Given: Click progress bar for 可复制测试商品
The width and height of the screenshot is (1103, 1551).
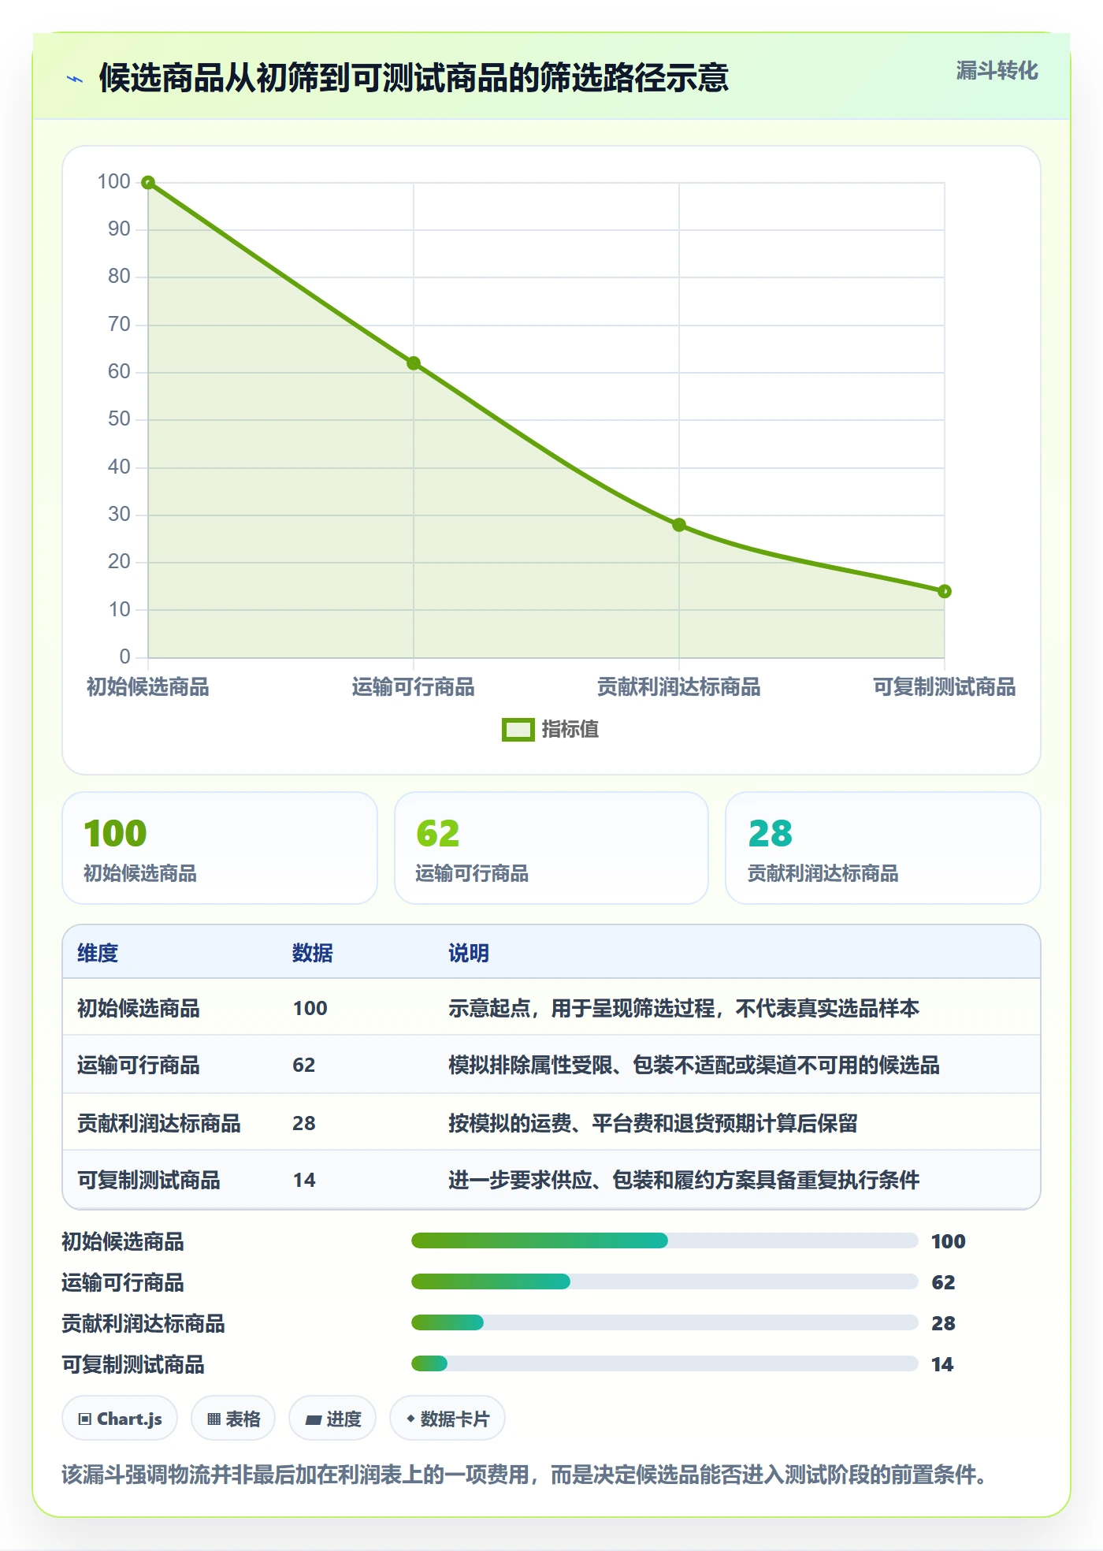Looking at the screenshot, I should coord(665,1363).
